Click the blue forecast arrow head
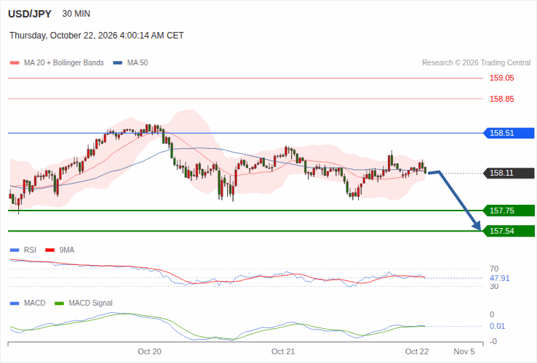The width and height of the screenshot is (537, 363). pyautogui.click(x=477, y=225)
